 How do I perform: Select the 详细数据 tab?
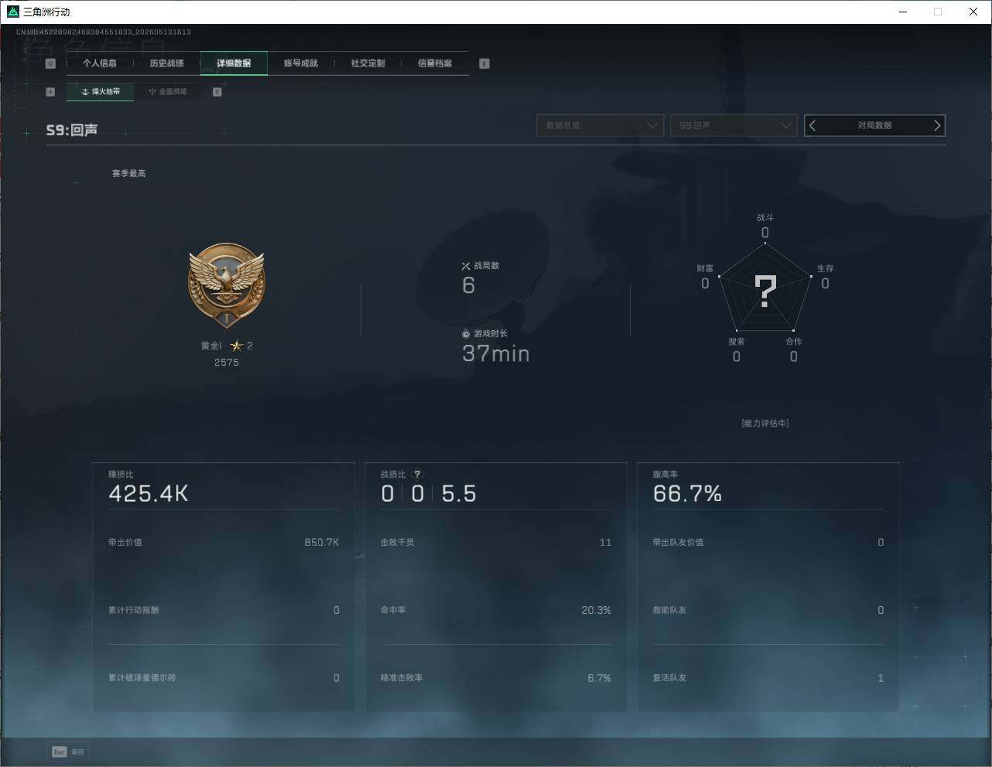(234, 63)
